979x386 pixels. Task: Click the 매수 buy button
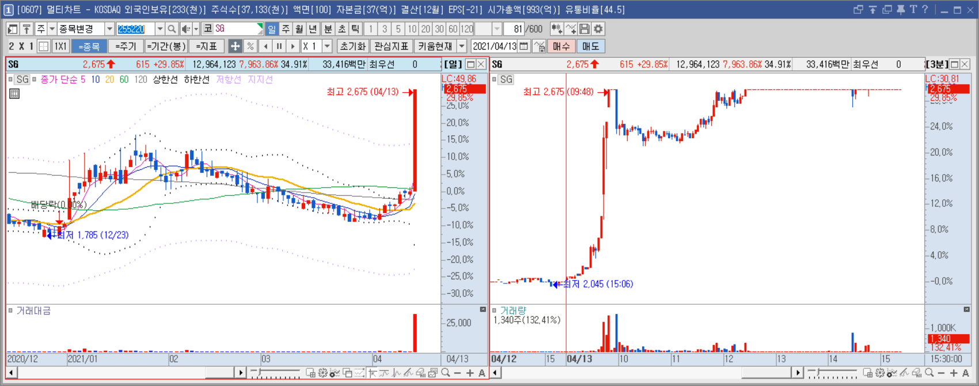point(561,46)
